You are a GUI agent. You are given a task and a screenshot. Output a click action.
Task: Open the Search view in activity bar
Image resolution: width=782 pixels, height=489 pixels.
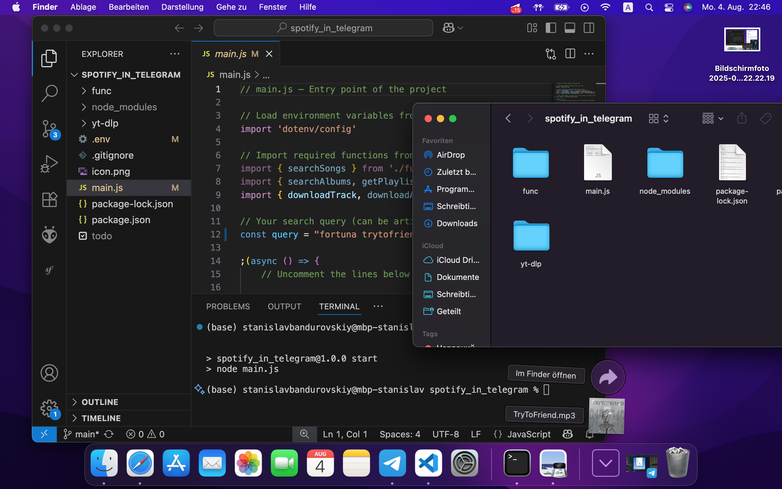coord(49,94)
